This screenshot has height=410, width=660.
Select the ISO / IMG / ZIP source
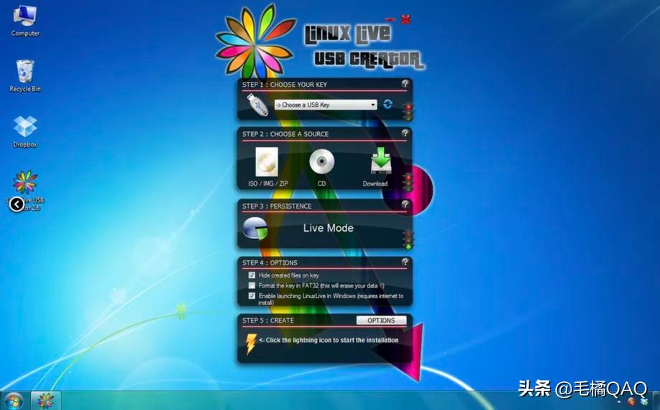tap(268, 167)
